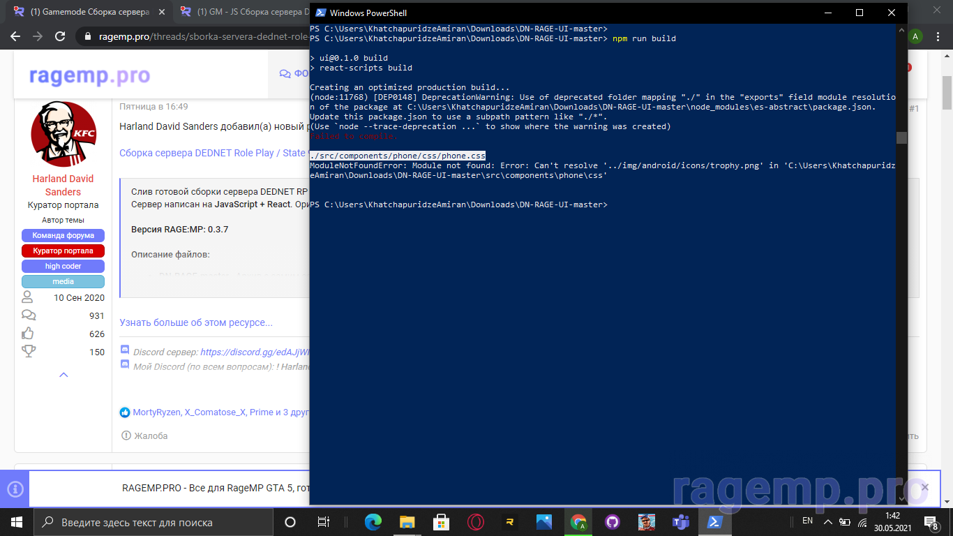Click the high coder badge
953x536 pixels.
63,266
